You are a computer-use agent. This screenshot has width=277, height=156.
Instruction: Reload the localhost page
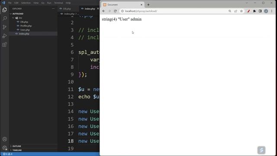pos(115,11)
